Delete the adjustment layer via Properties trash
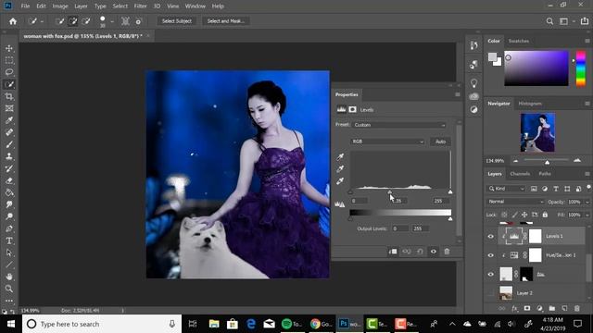Viewport: 593px width, 333px height. tap(447, 252)
